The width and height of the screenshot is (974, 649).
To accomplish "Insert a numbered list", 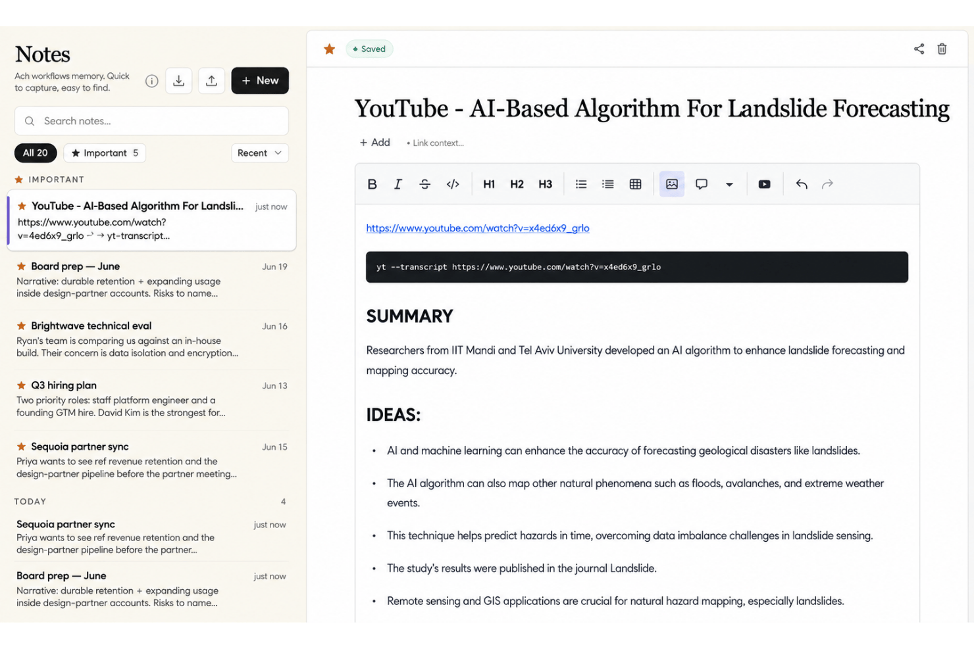I will 608,184.
